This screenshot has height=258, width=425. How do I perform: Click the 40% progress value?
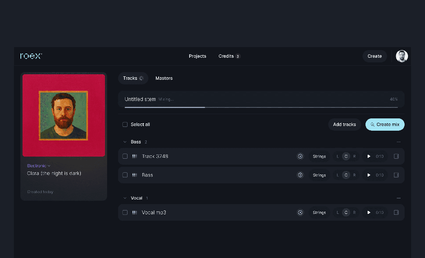394,99
